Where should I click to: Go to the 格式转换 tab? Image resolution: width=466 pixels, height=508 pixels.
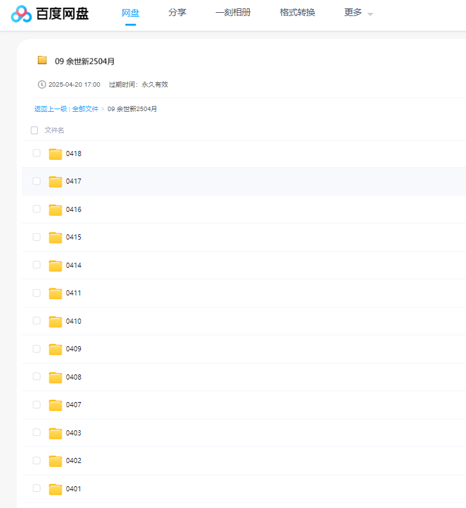(297, 13)
